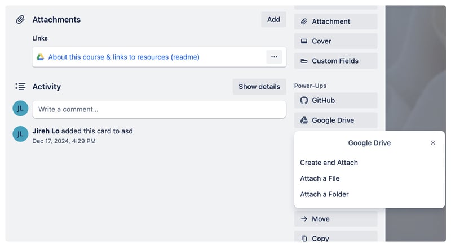Click the Google Drive icon on the linked file
The width and height of the screenshot is (451, 247).
[x=41, y=57]
